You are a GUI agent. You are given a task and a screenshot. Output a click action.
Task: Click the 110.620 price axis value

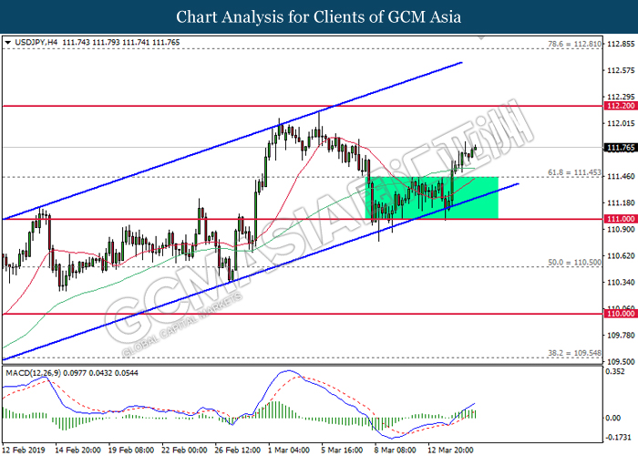click(621, 255)
